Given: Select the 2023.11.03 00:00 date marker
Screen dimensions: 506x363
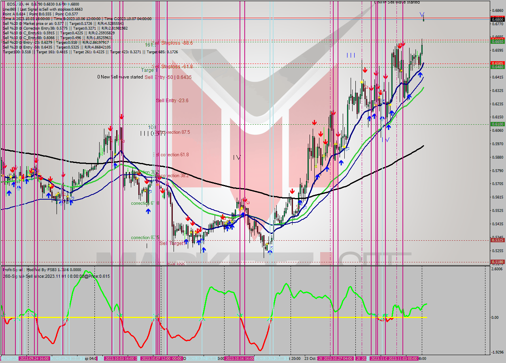Looking at the screenshot, I should pos(402,358).
